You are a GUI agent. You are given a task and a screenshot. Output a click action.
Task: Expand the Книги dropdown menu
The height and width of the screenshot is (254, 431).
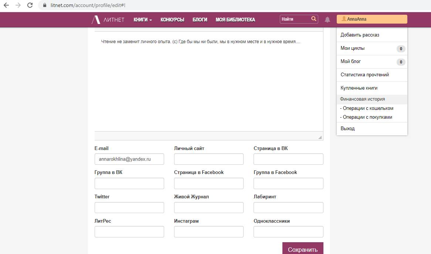(x=143, y=20)
